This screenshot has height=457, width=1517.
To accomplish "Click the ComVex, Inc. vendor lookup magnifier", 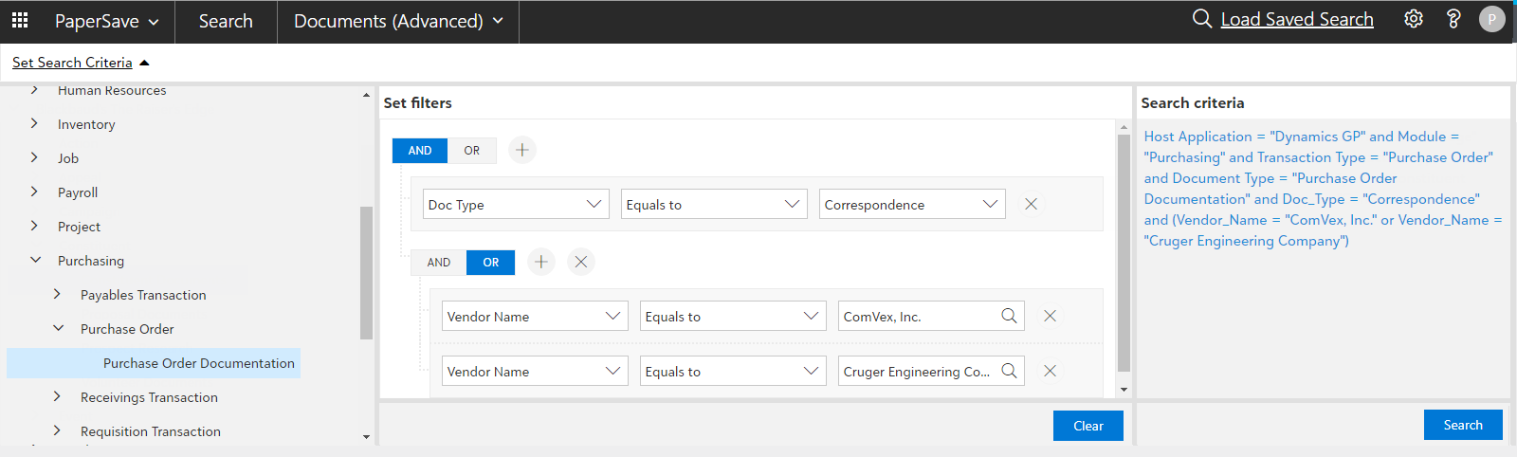I will tap(1009, 316).
